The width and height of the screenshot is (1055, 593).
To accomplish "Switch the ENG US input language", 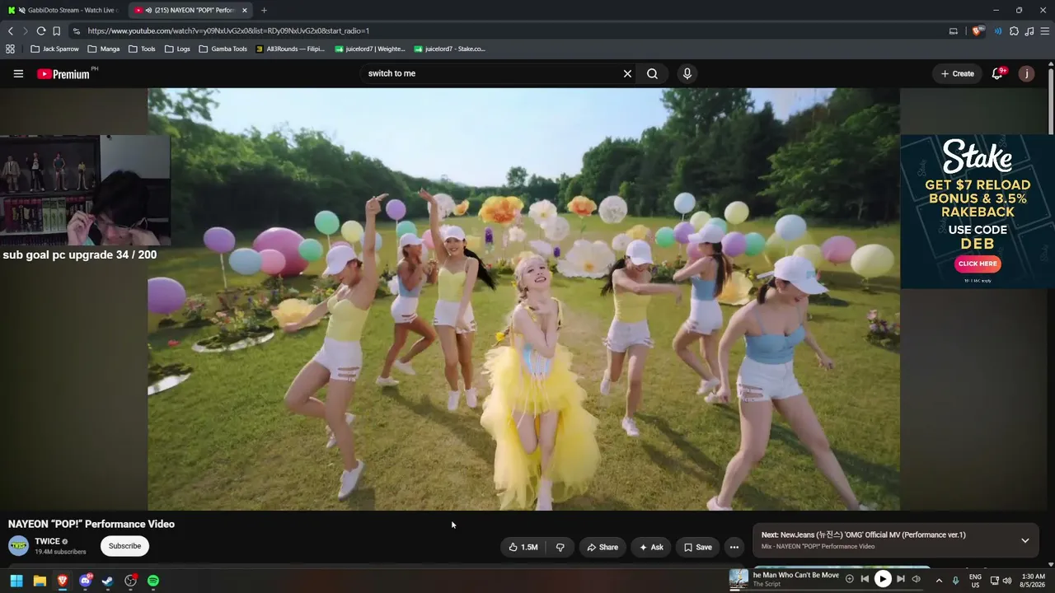I will click(975, 581).
